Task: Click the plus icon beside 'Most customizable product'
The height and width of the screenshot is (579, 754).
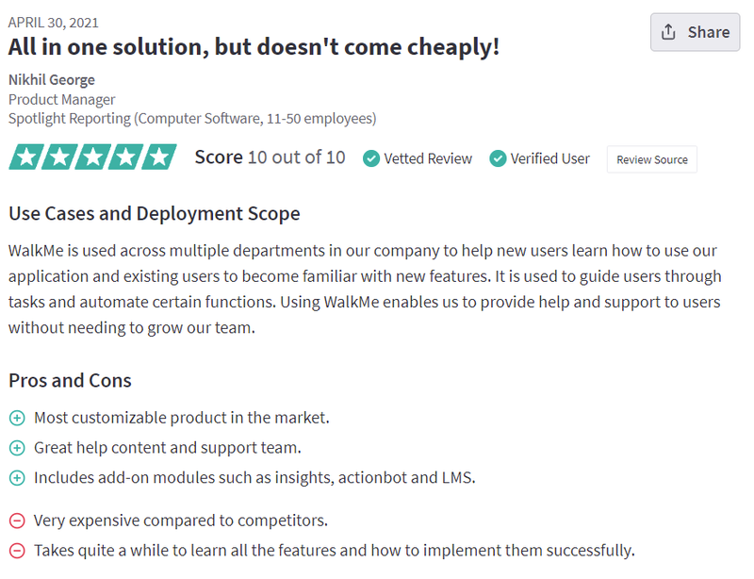Action: [x=16, y=417]
